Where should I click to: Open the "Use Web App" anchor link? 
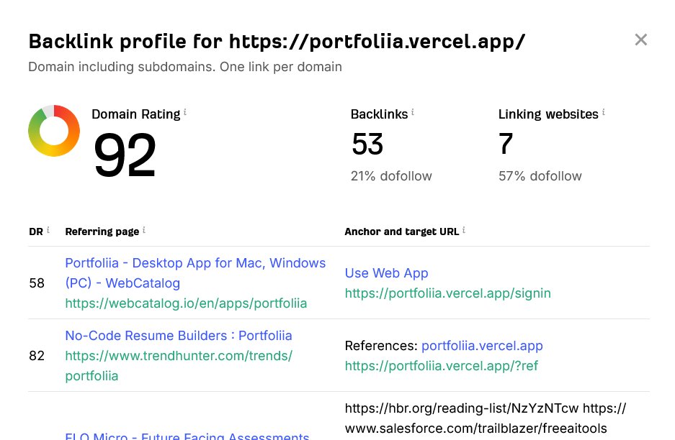386,273
